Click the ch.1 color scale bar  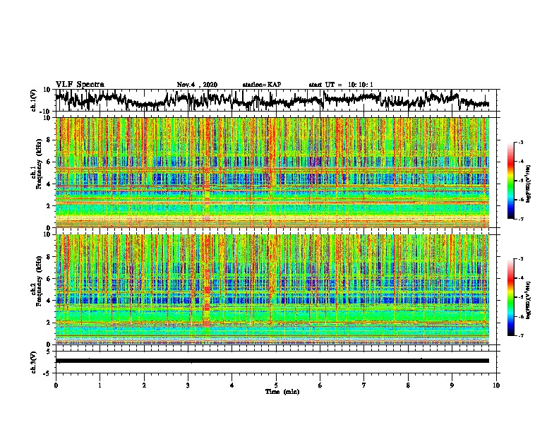[511, 181]
